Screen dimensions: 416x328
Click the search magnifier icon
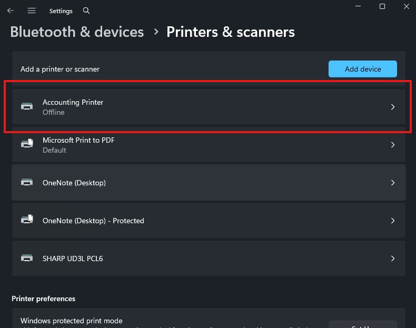point(86,11)
